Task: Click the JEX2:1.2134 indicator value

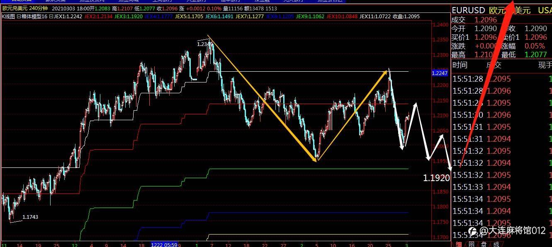Action: tap(98, 17)
